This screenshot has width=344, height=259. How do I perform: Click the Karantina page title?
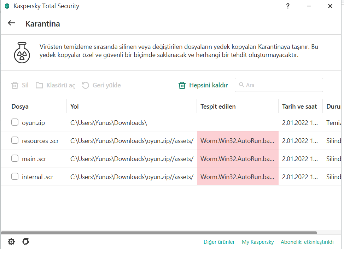pyautogui.click(x=43, y=24)
